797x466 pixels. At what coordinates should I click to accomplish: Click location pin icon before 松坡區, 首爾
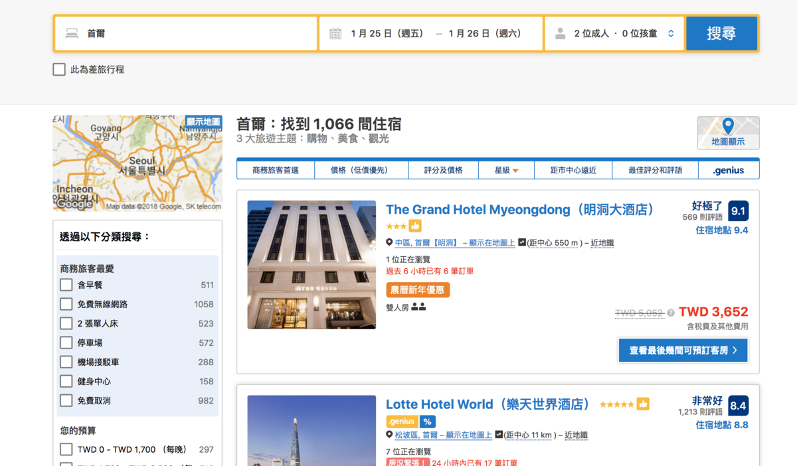coord(389,435)
